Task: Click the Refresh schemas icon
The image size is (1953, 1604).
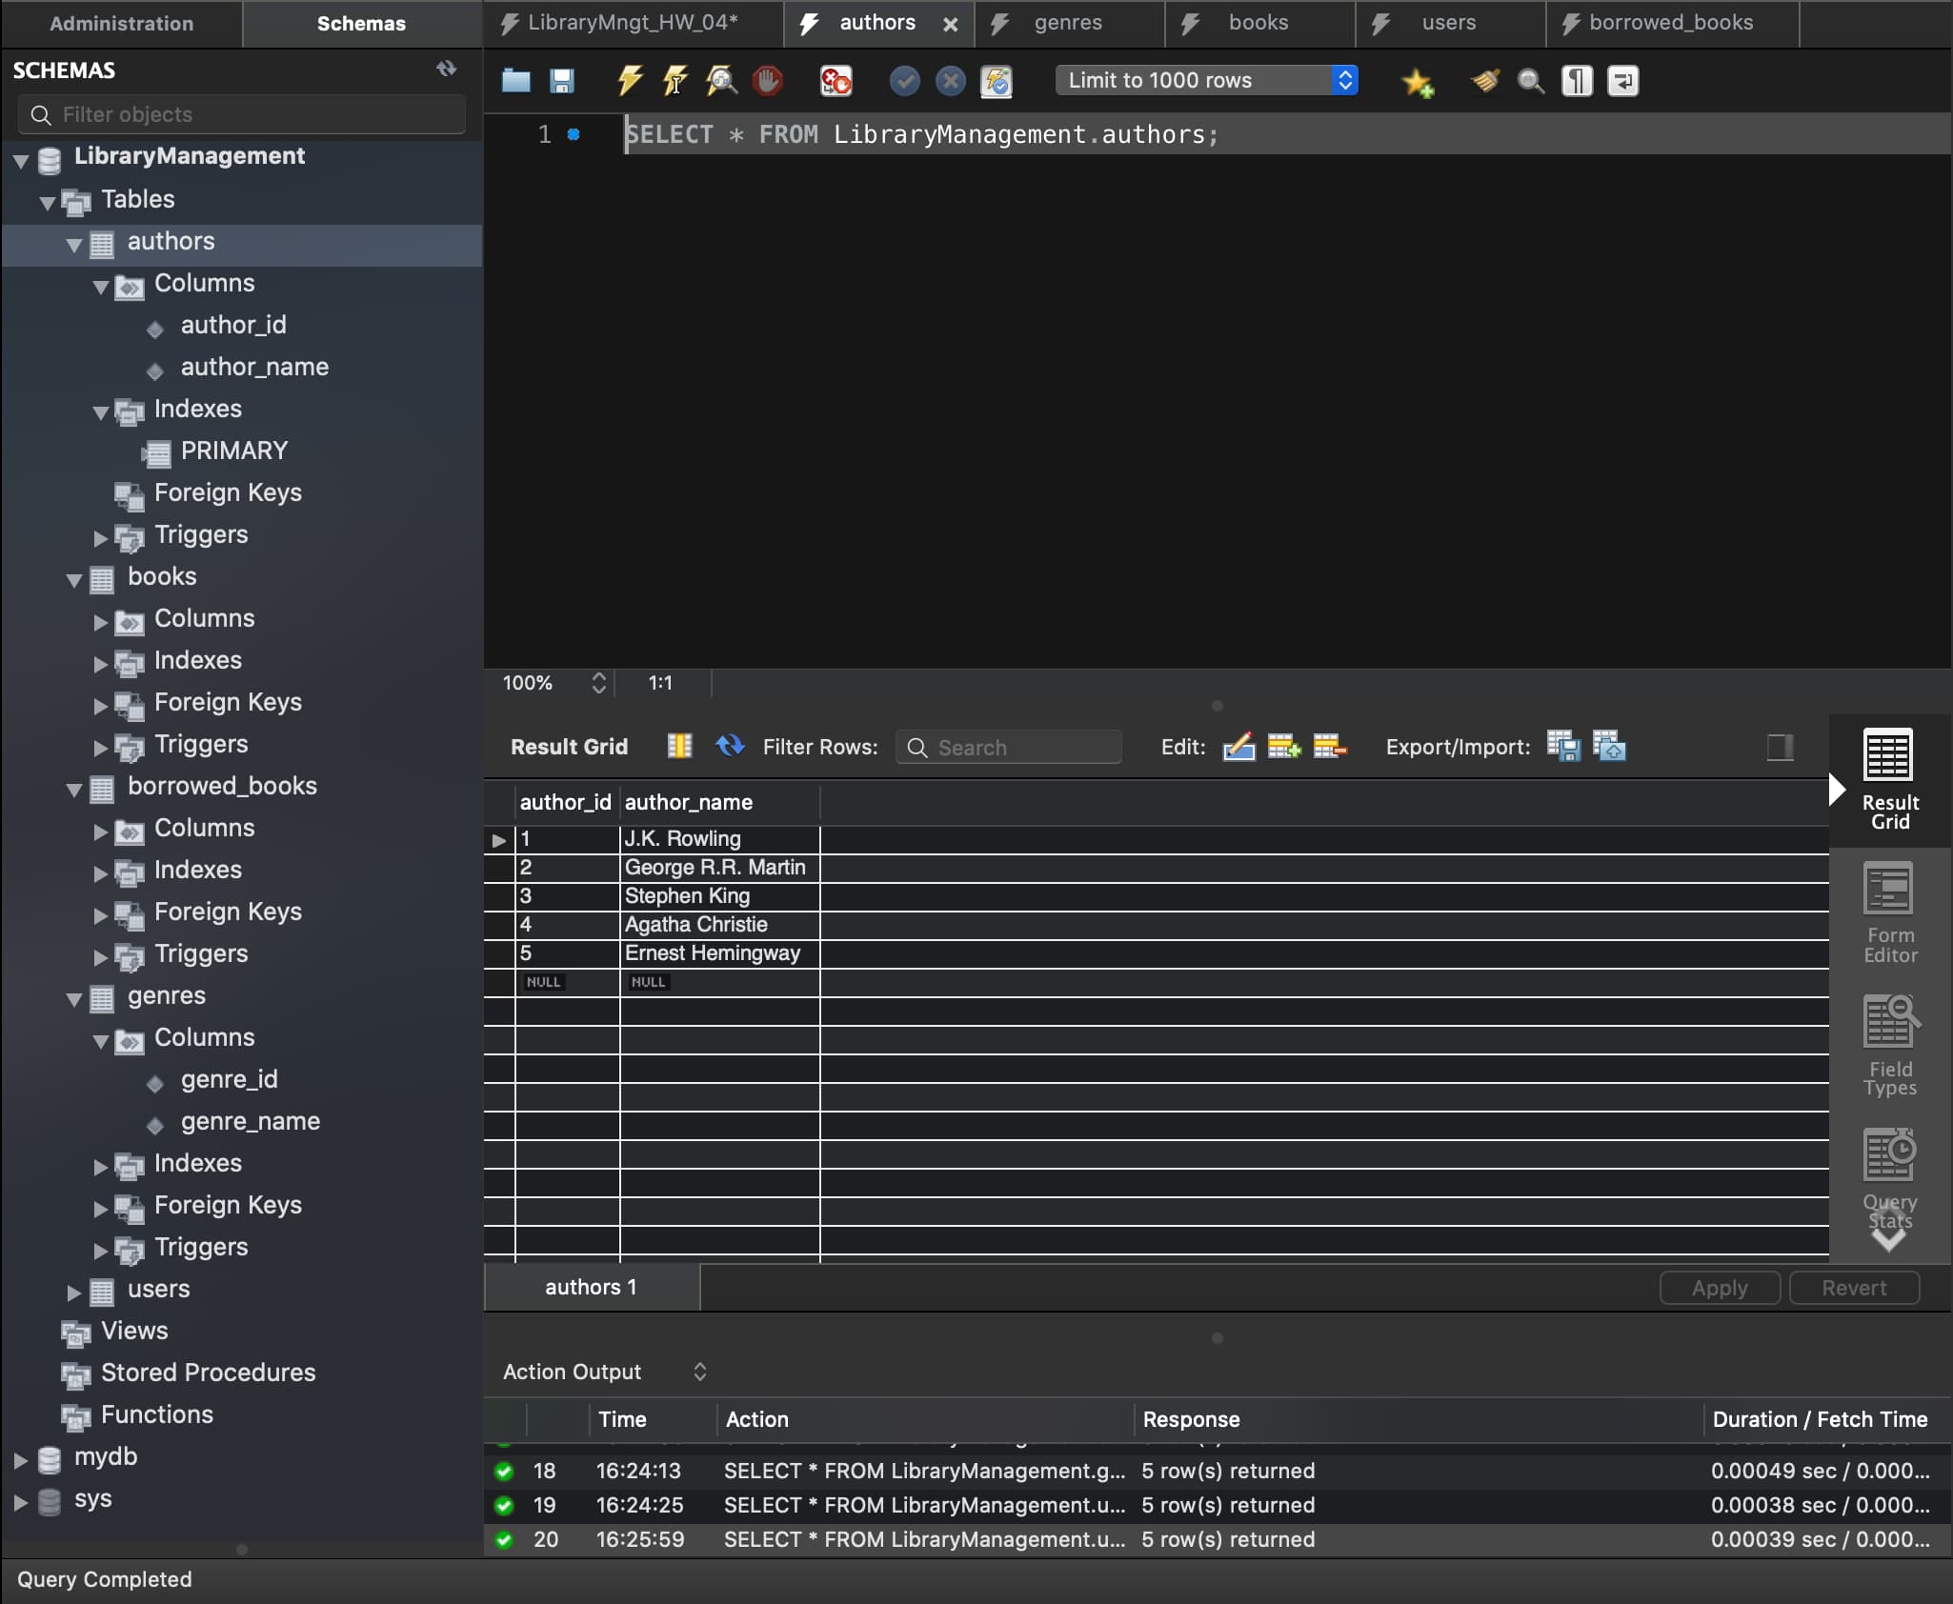Action: (x=446, y=69)
